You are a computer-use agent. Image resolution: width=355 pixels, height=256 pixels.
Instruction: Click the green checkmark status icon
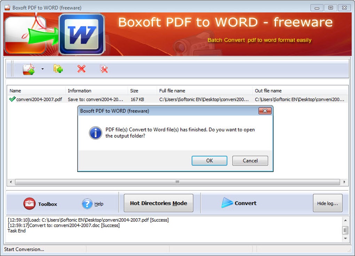[x=12, y=99]
